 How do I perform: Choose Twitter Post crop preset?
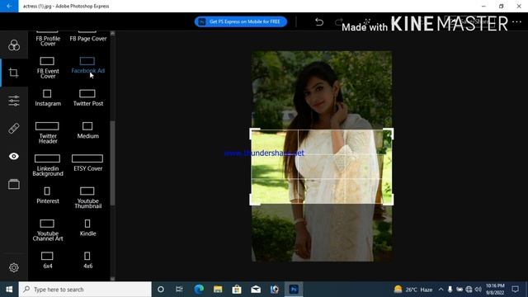point(88,98)
